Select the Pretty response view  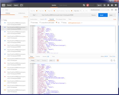pyautogui.click(x=33, y=60)
